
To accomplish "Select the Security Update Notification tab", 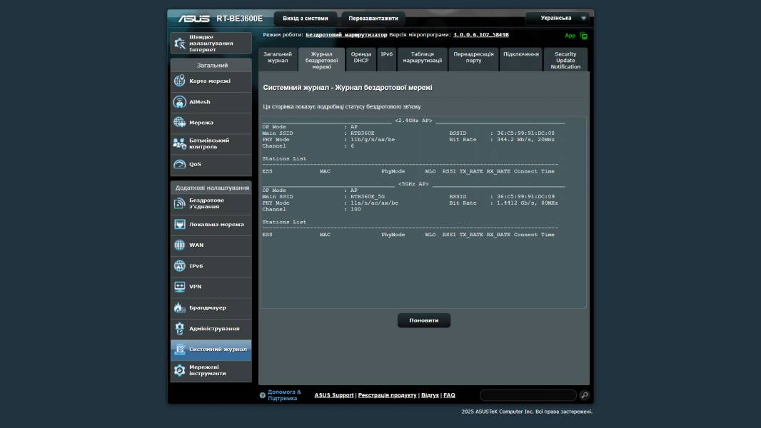I will point(565,60).
